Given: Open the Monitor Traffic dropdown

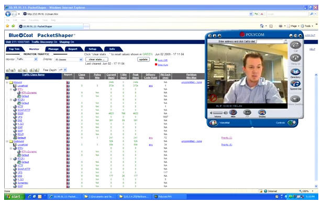Looking at the screenshot, I should click(27, 59).
